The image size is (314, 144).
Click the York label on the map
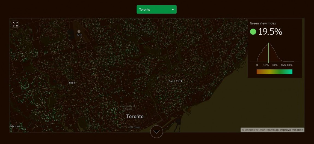pyautogui.click(x=72, y=83)
